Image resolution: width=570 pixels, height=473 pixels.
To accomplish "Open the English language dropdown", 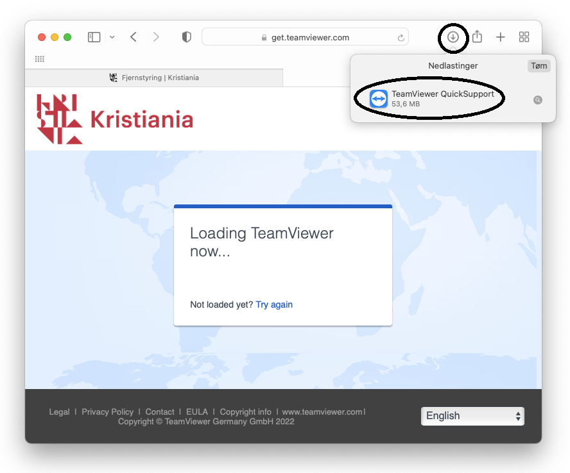I will (x=472, y=416).
